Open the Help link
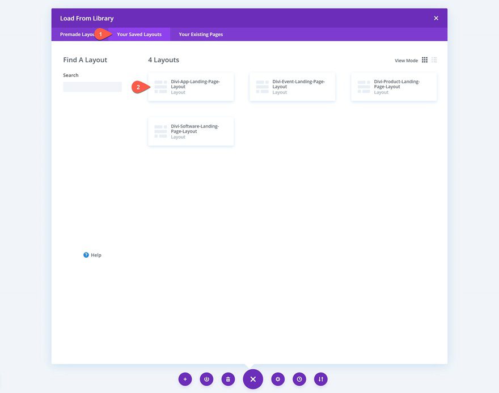 coord(92,255)
